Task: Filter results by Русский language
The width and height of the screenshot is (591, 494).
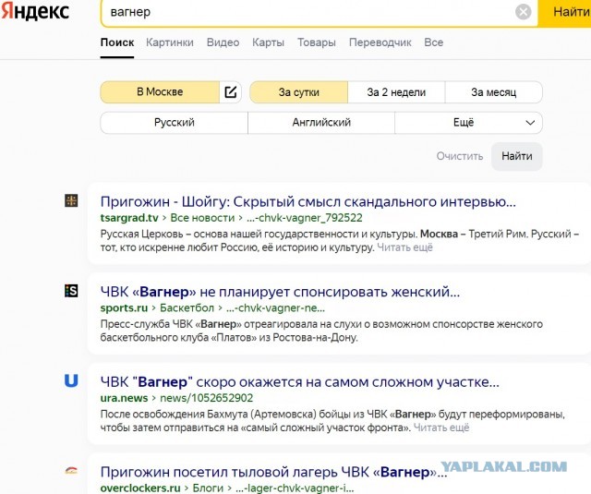Action: click(x=175, y=123)
